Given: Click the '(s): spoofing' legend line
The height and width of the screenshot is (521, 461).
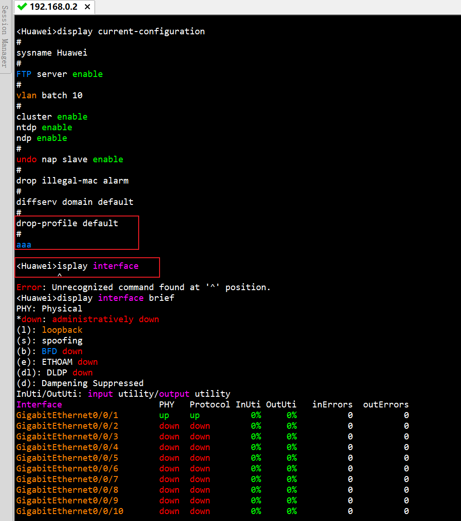Looking at the screenshot, I should [49, 341].
